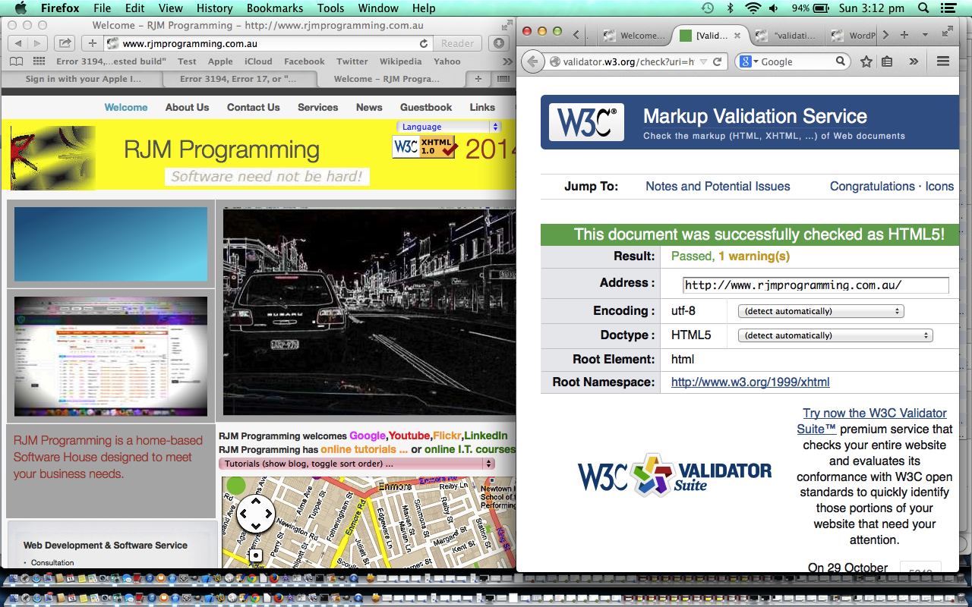This screenshot has height=607, width=972.
Task: Open Notification Center icon
Action: click(949, 8)
